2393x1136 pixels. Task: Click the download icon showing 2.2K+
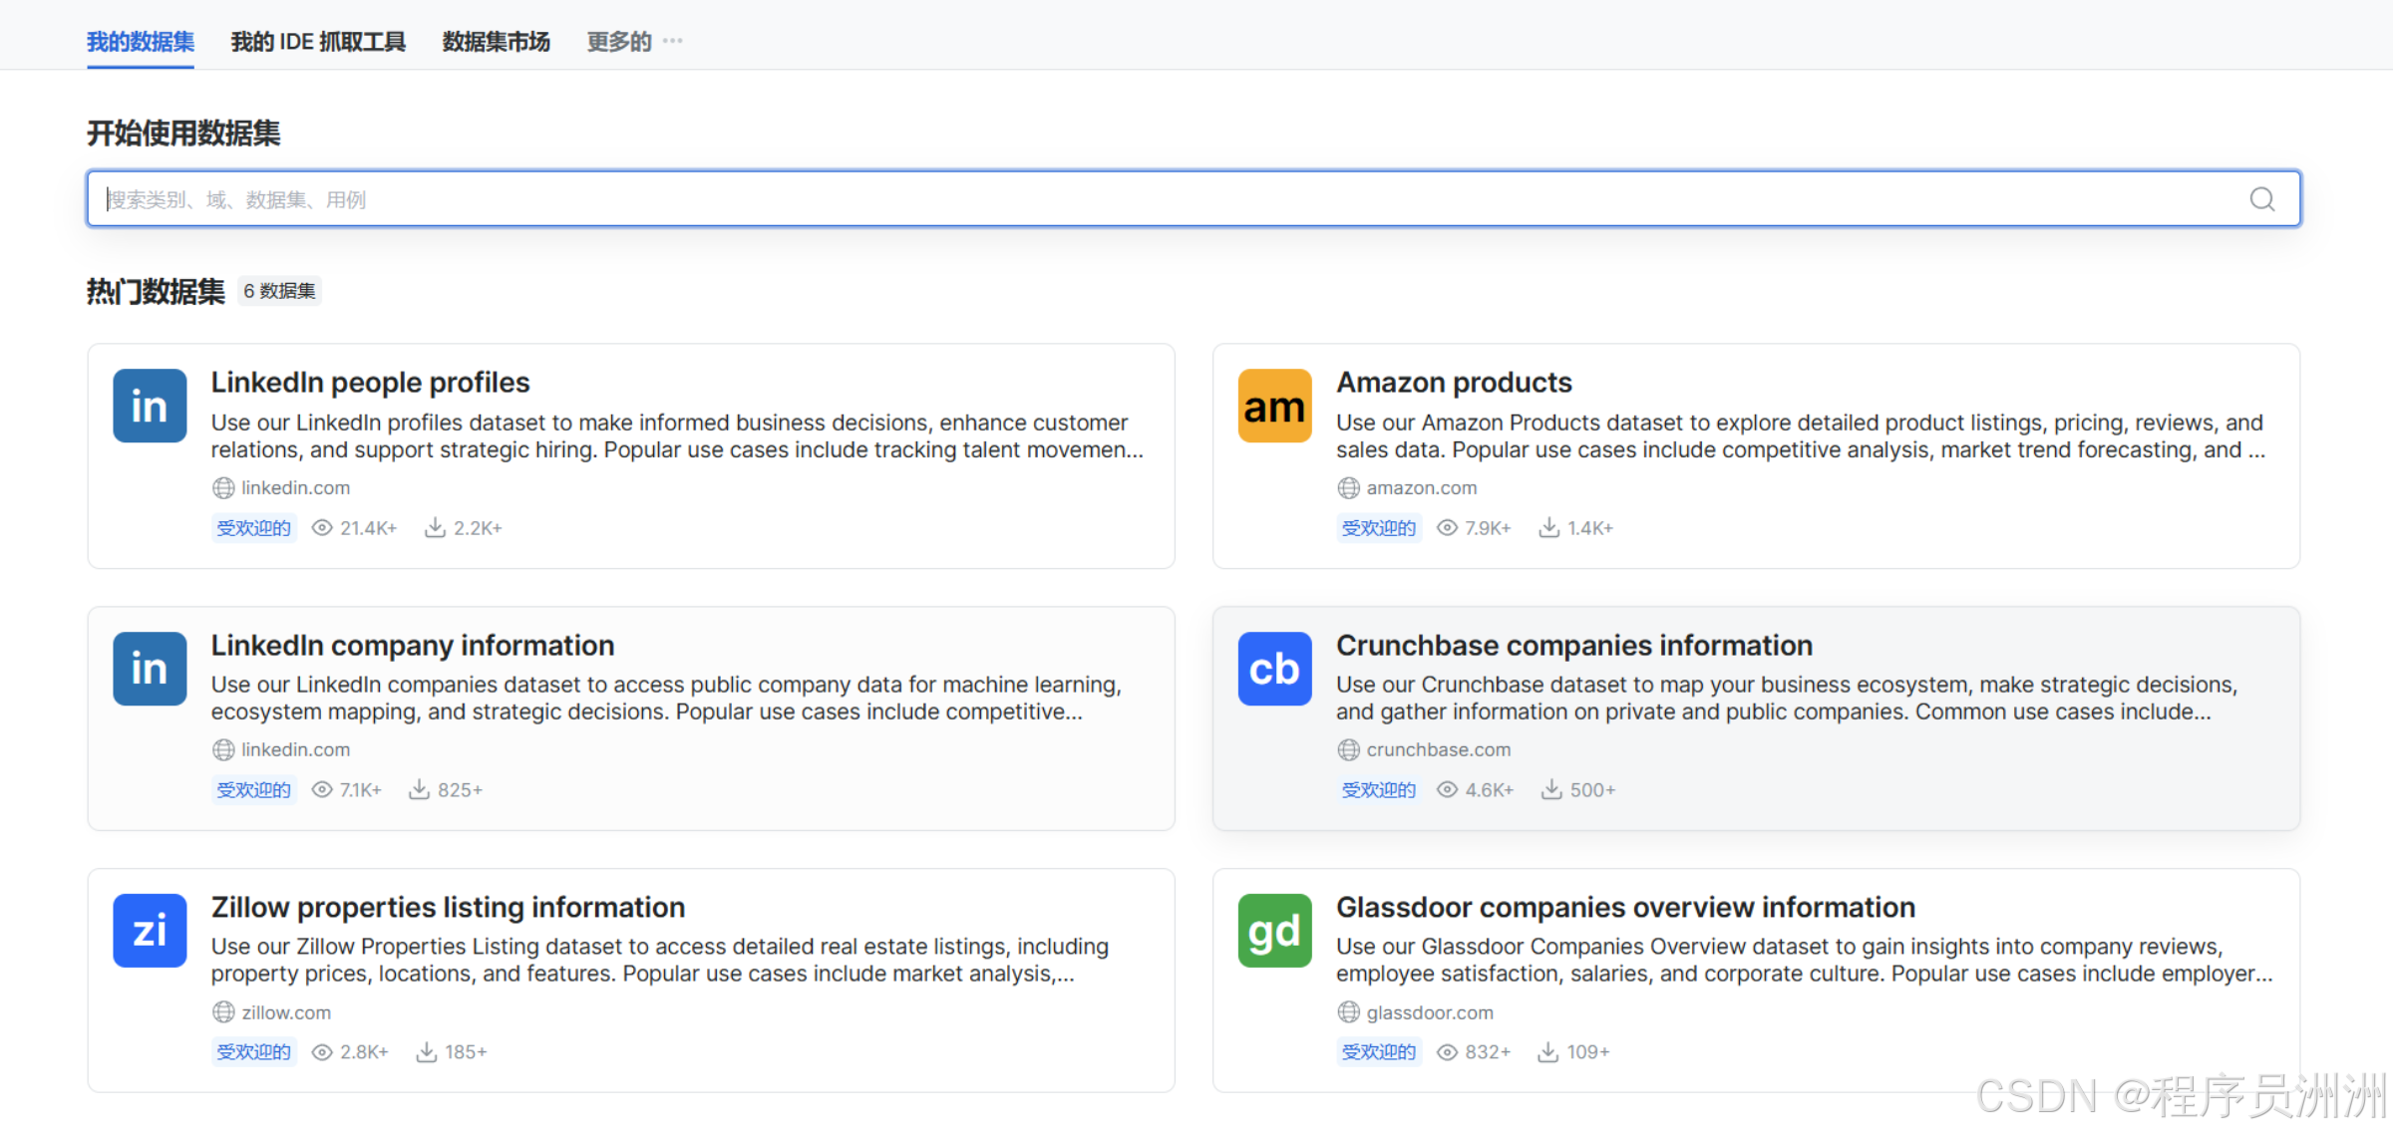pos(435,527)
